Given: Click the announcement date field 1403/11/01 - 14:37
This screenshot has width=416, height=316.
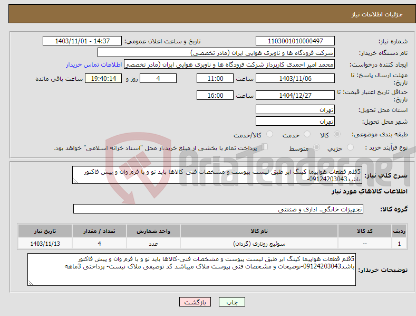Looking at the screenshot, I should (82, 41).
